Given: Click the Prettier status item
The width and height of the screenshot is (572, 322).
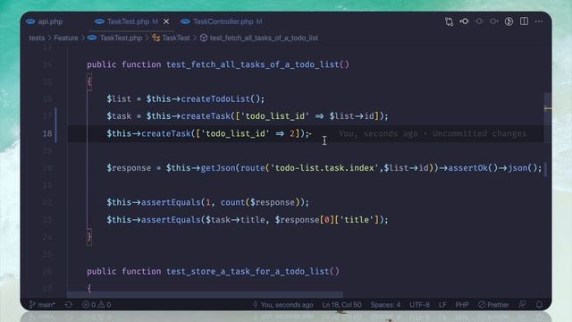Looking at the screenshot, I should point(493,304).
